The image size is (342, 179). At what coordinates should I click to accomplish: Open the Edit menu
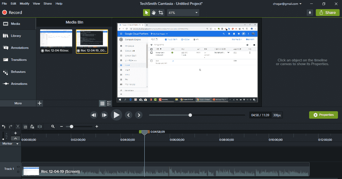13,4
